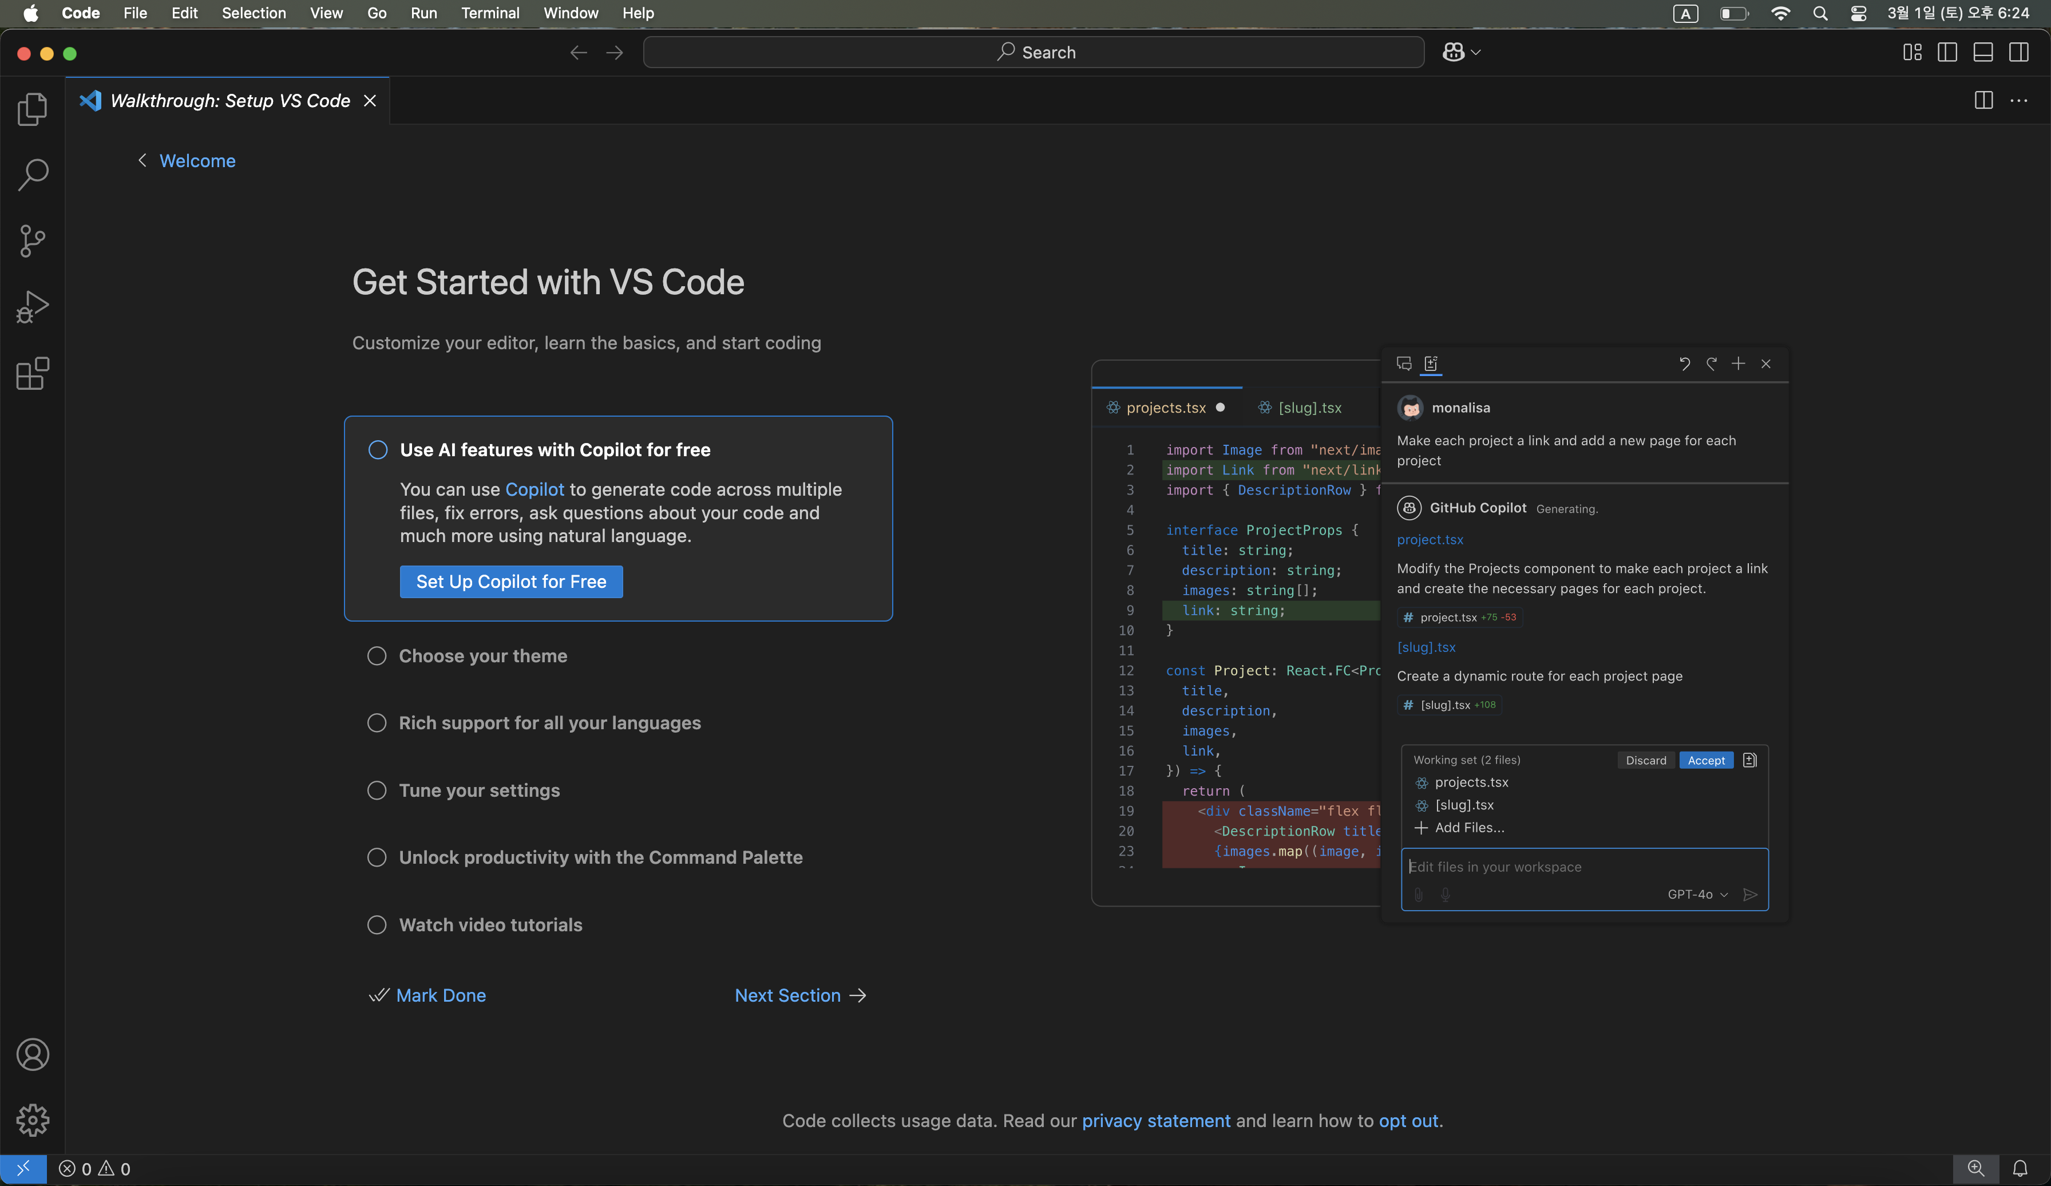Open the Terminal menu
This screenshot has height=1186, width=2051.
tap(490, 13)
